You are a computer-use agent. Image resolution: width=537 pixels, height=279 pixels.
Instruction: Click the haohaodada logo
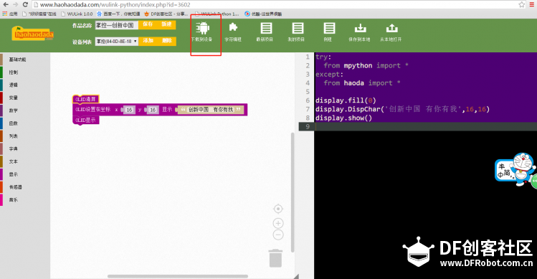32,34
